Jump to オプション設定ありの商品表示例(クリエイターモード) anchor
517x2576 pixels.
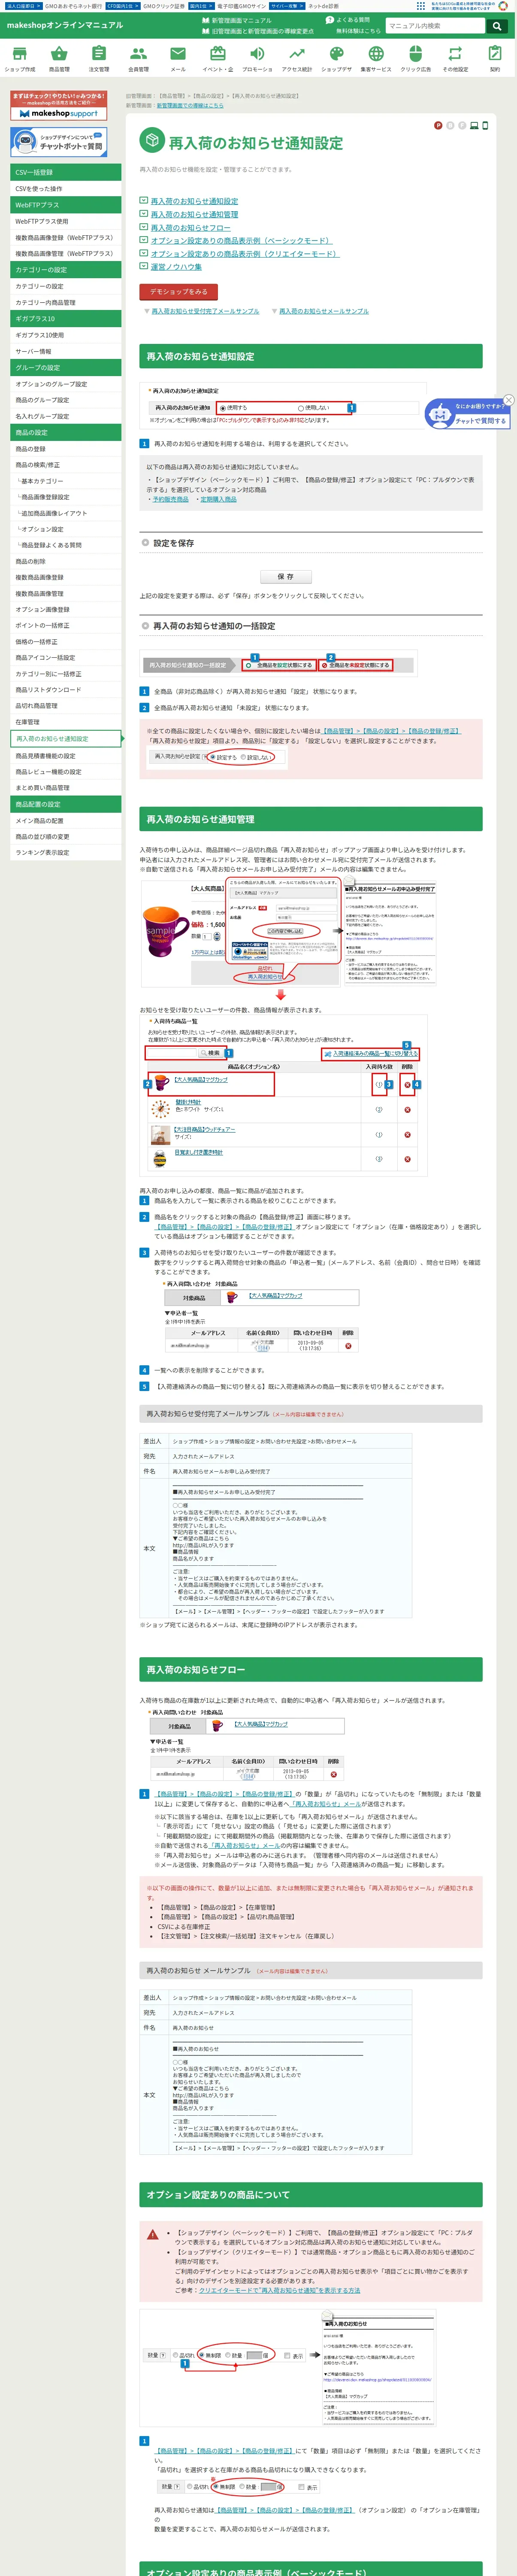(x=245, y=254)
